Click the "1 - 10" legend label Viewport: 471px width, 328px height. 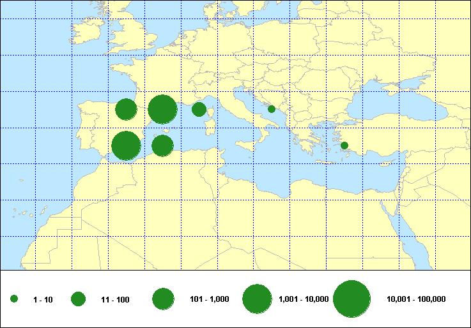click(x=43, y=299)
